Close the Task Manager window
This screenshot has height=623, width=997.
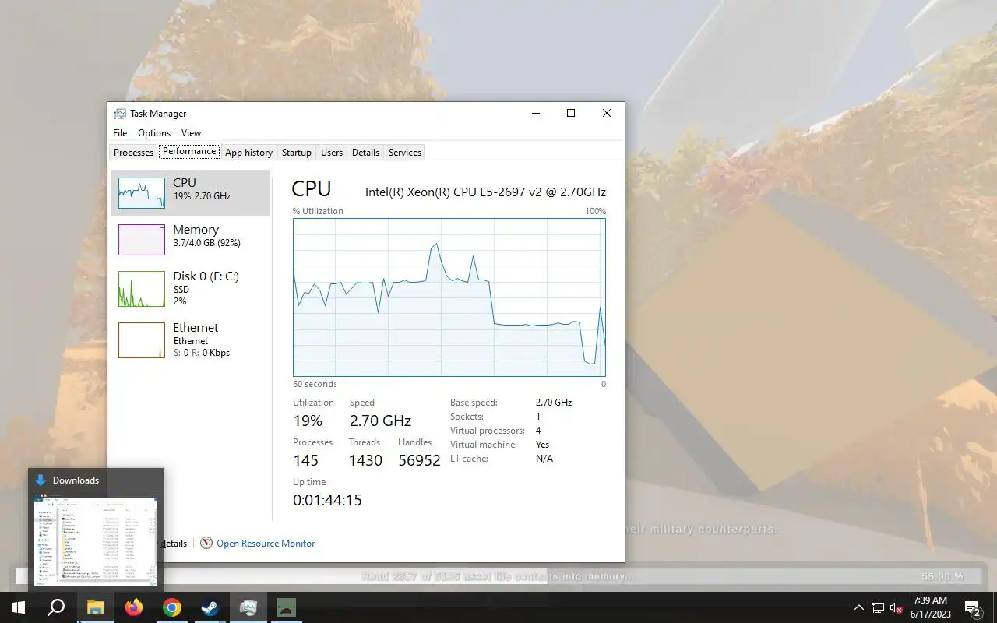pos(607,114)
